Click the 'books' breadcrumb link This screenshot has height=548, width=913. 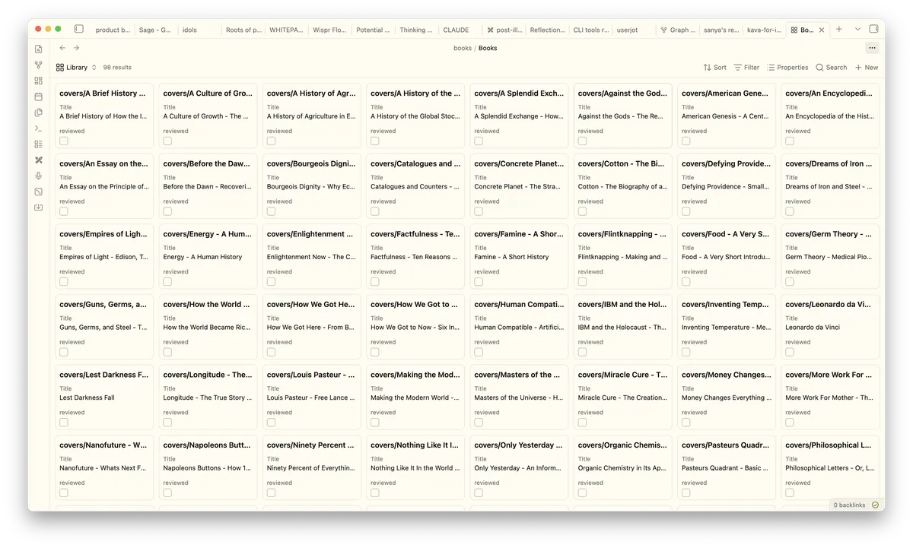point(463,48)
